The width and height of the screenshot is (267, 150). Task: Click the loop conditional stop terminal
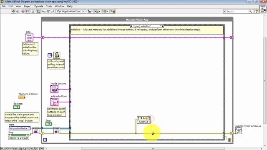[229, 140]
